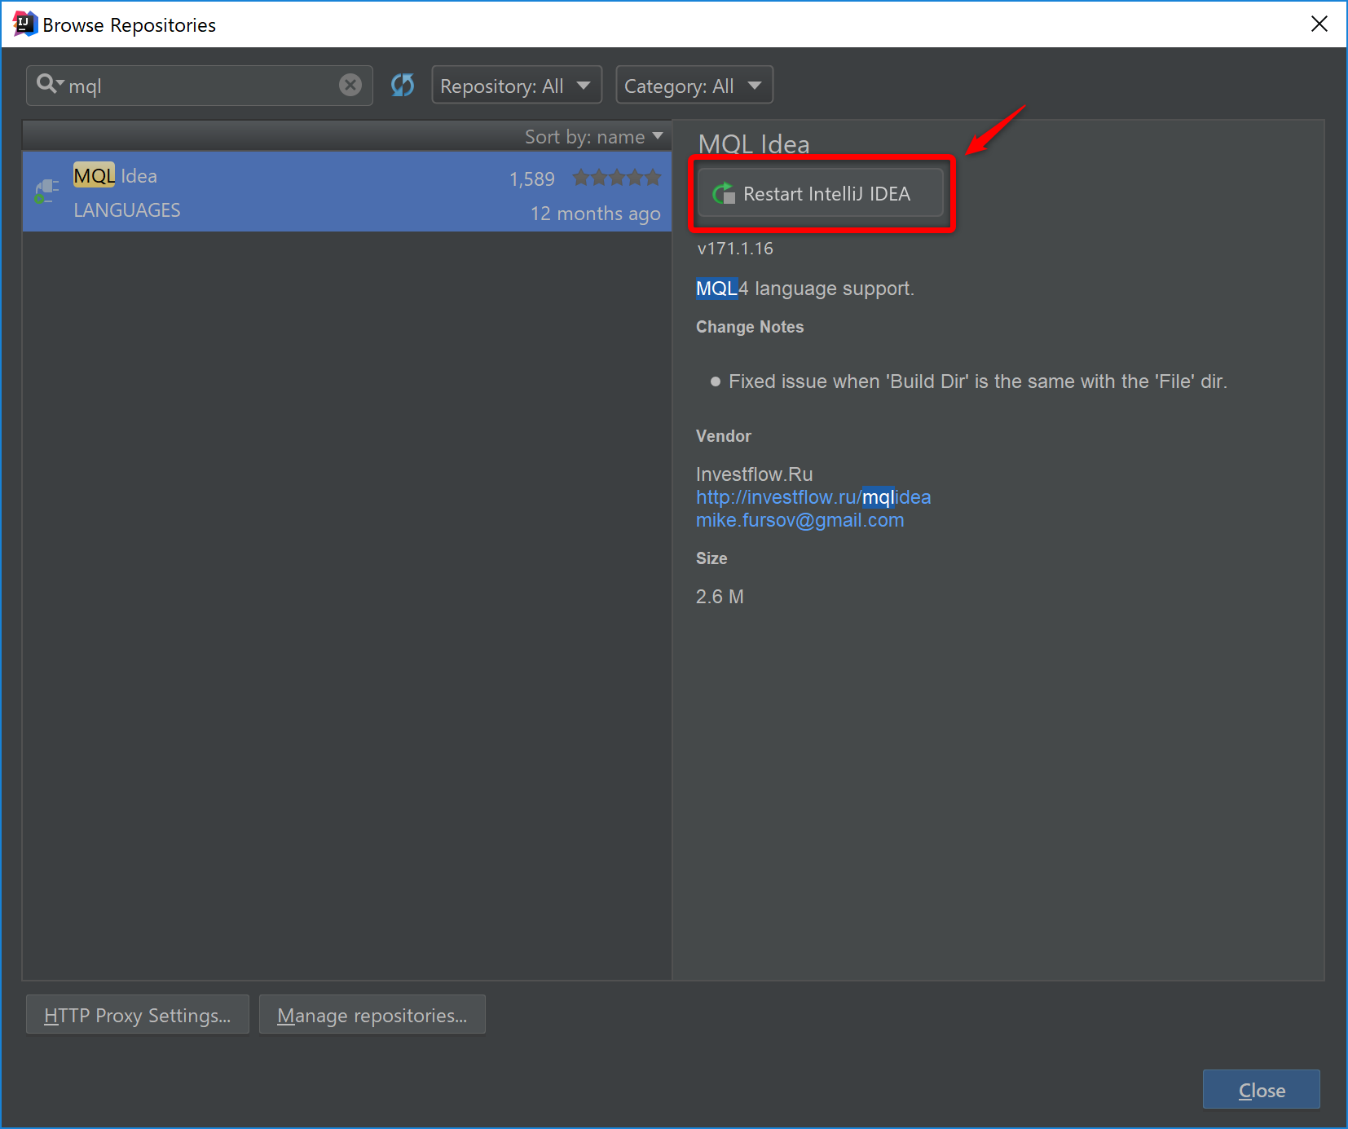1348x1129 pixels.
Task: Click the star rating for MQL Idea
Action: tap(616, 178)
